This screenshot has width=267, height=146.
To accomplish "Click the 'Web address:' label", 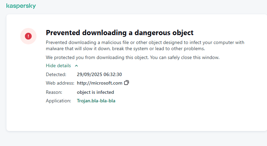I will point(60,83).
